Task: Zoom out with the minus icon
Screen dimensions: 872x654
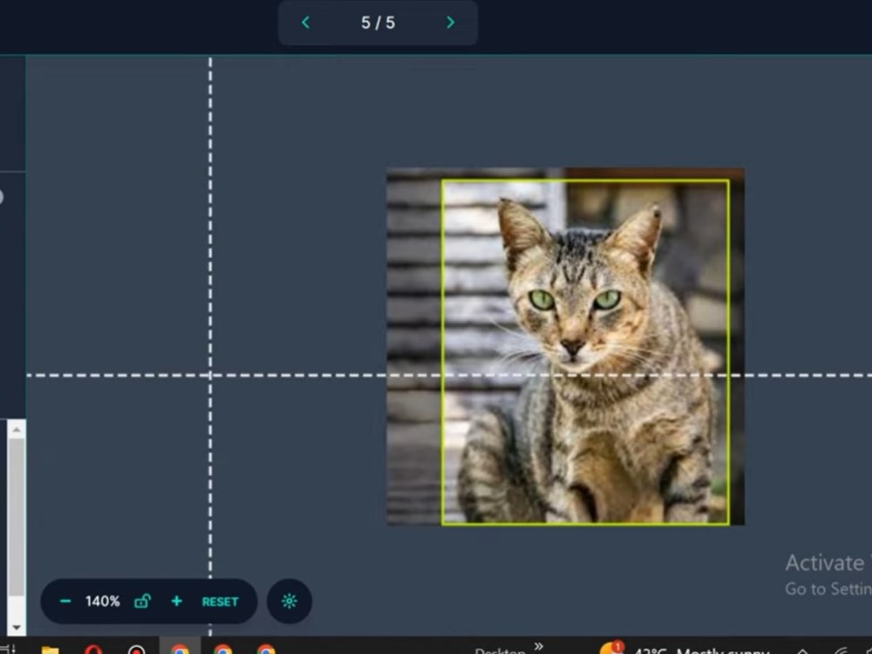Action: [65, 601]
